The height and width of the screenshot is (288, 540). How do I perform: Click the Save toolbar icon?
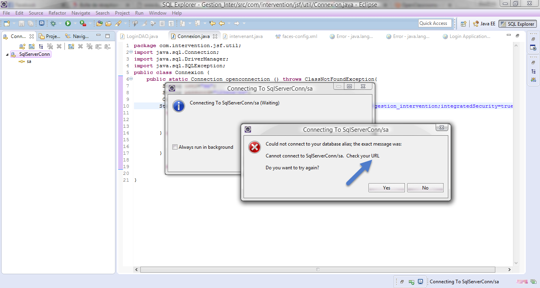pyautogui.click(x=22, y=24)
